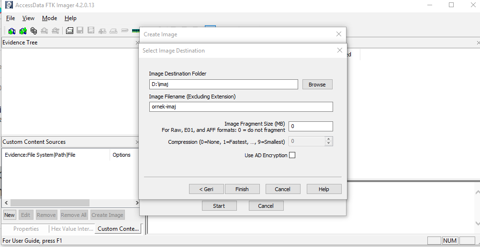This screenshot has height=247, width=480.
Task: Click the Image Destination Folder field
Action: tap(223, 85)
